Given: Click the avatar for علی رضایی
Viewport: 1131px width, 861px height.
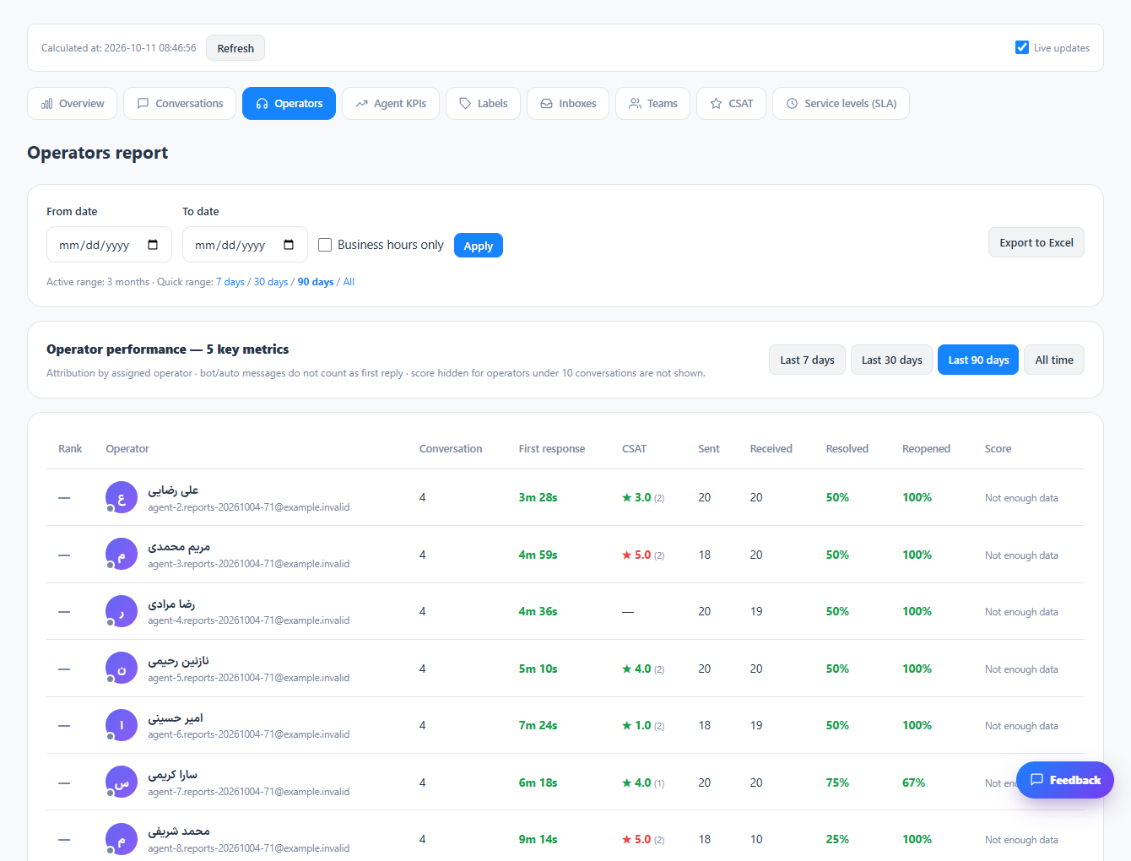Looking at the screenshot, I should click(x=122, y=498).
